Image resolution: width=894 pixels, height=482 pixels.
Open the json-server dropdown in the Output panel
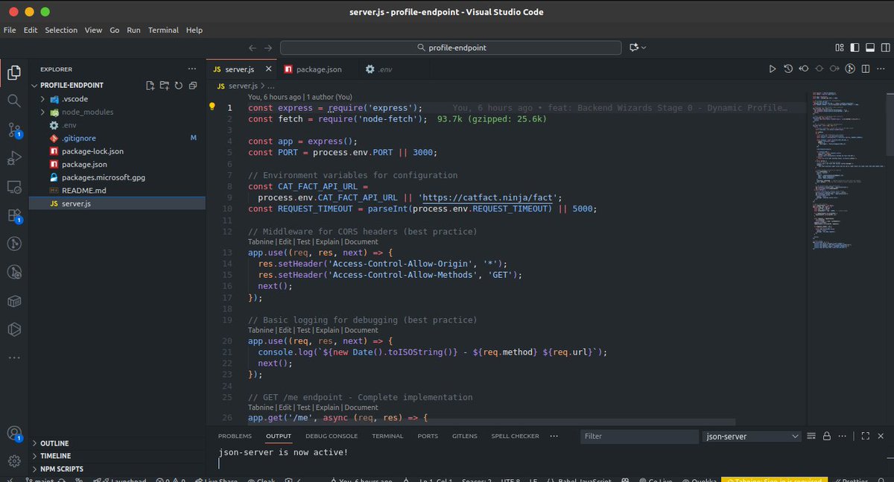[x=750, y=436]
